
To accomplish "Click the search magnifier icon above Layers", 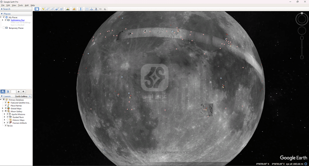I will pyautogui.click(x=3, y=91).
